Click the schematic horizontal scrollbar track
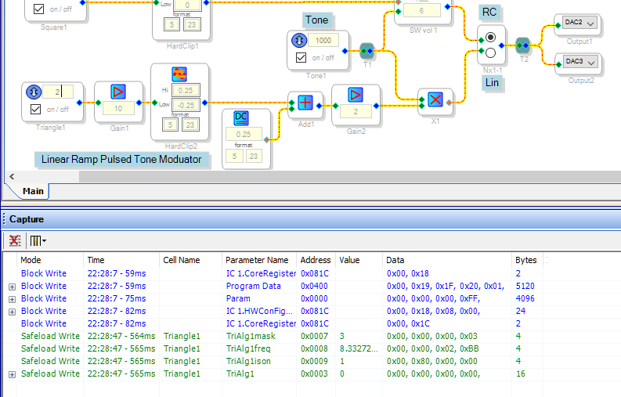The image size is (621, 397). tap(350, 177)
